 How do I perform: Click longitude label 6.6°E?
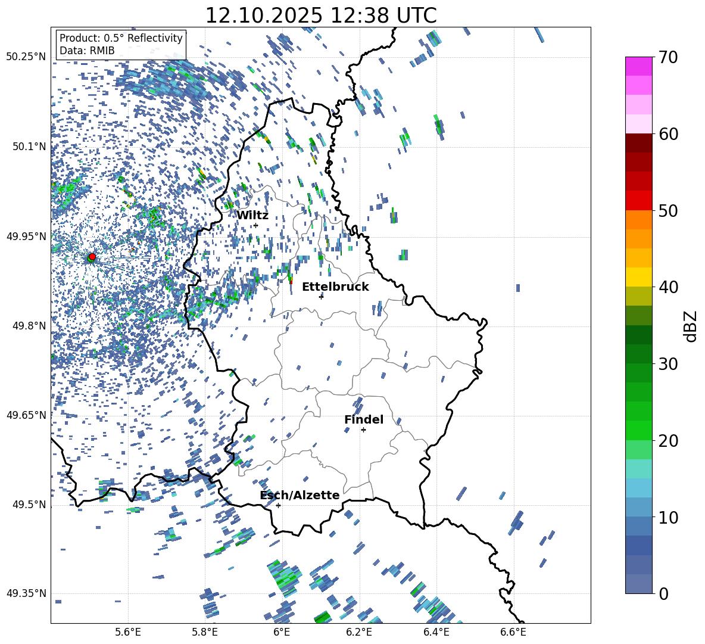513,632
